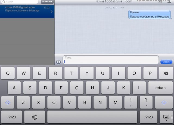
Task: Tap the Q key
Action: tap(8, 73)
